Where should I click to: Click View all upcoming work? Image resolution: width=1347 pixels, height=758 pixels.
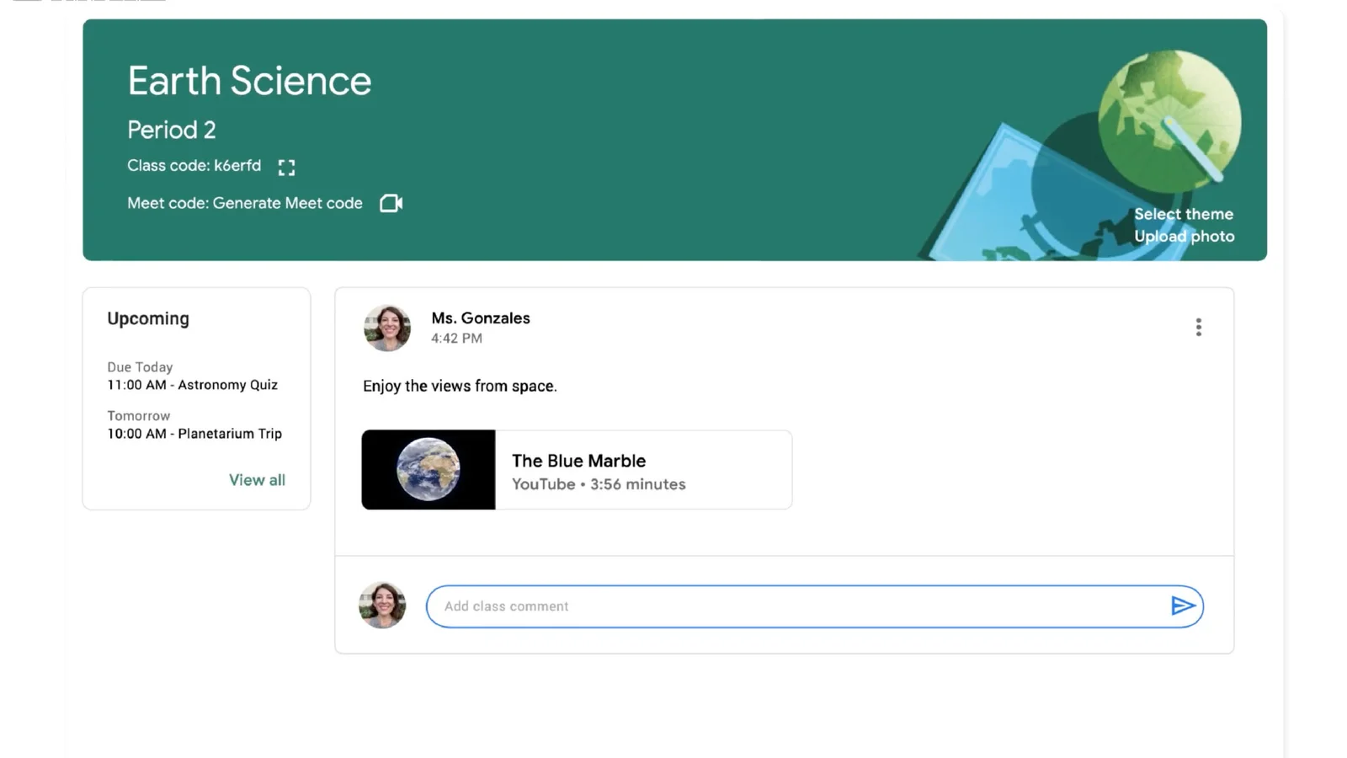point(257,480)
